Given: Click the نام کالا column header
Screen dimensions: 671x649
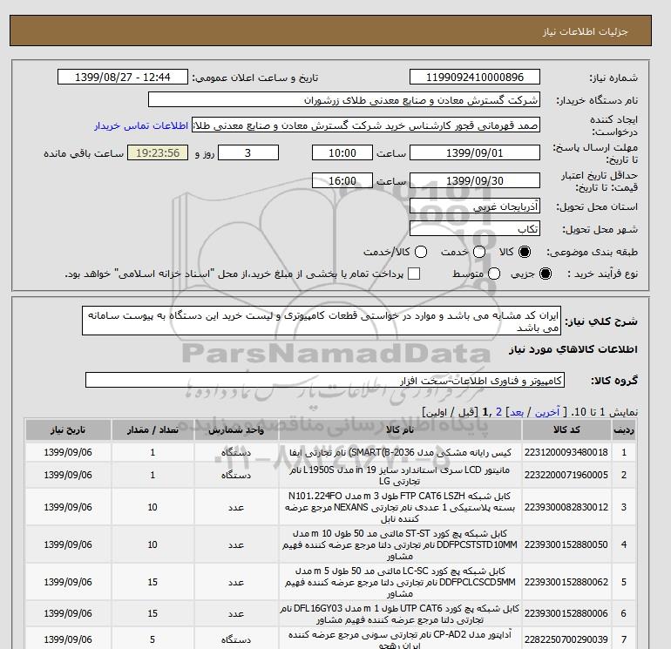Looking at the screenshot, I should (x=400, y=430).
